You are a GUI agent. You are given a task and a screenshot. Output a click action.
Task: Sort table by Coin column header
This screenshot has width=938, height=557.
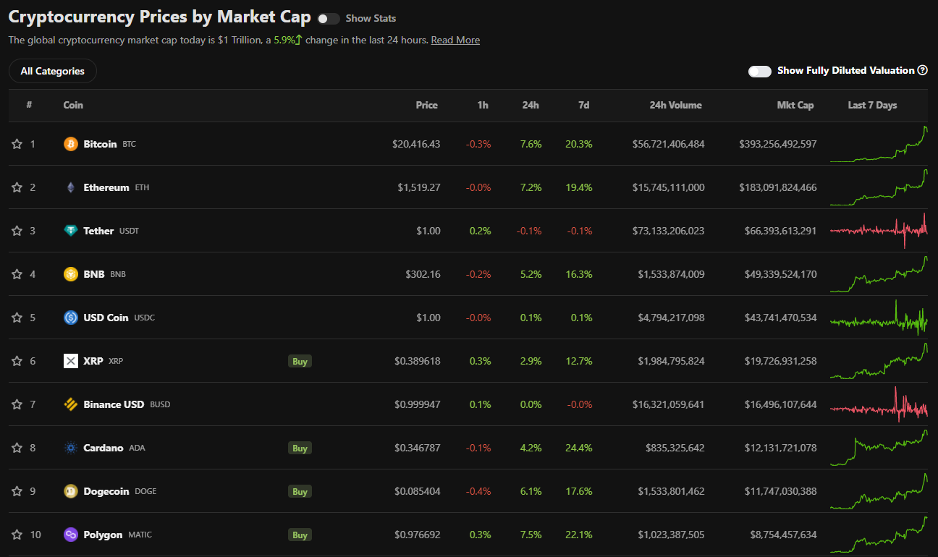pyautogui.click(x=73, y=105)
